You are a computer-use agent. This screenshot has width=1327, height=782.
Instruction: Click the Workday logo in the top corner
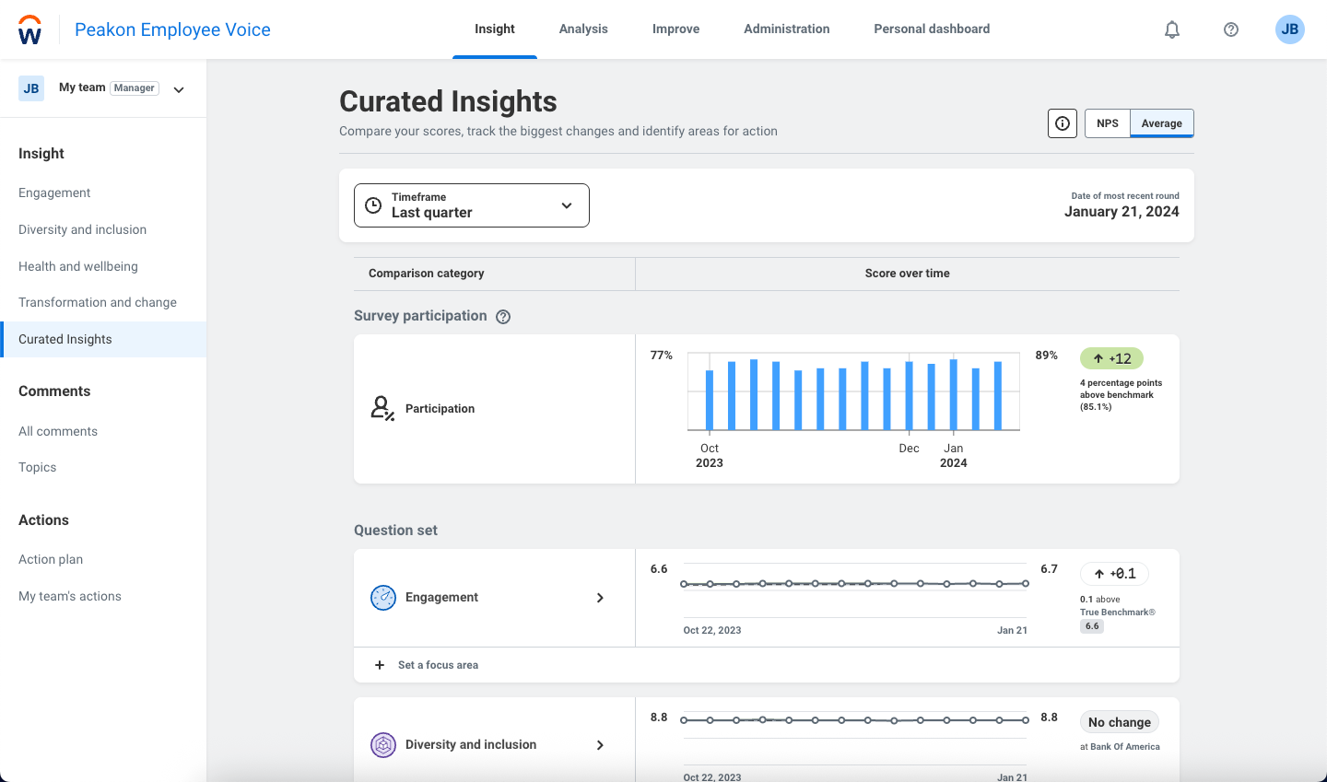[29, 29]
